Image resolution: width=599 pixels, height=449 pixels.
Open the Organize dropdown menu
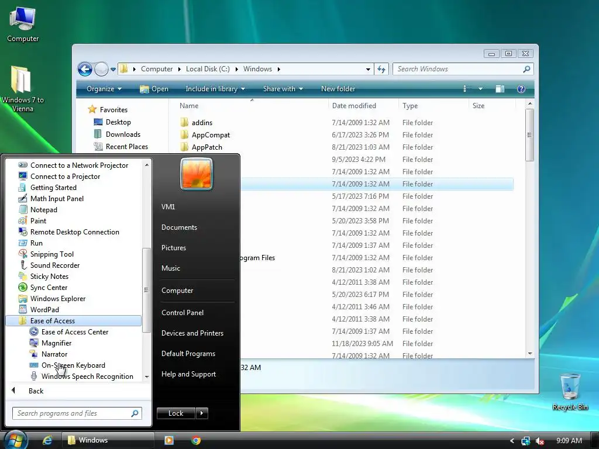tap(104, 89)
